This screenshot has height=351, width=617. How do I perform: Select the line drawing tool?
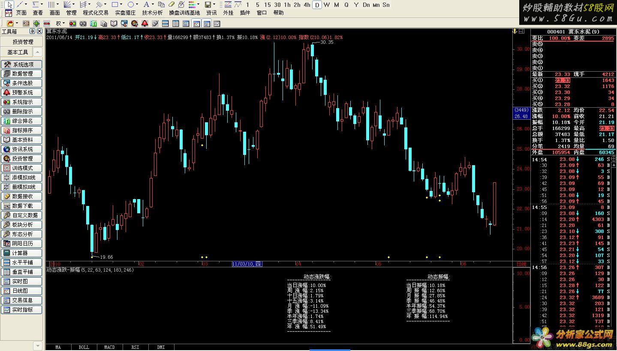pyautogui.click(x=20, y=5)
